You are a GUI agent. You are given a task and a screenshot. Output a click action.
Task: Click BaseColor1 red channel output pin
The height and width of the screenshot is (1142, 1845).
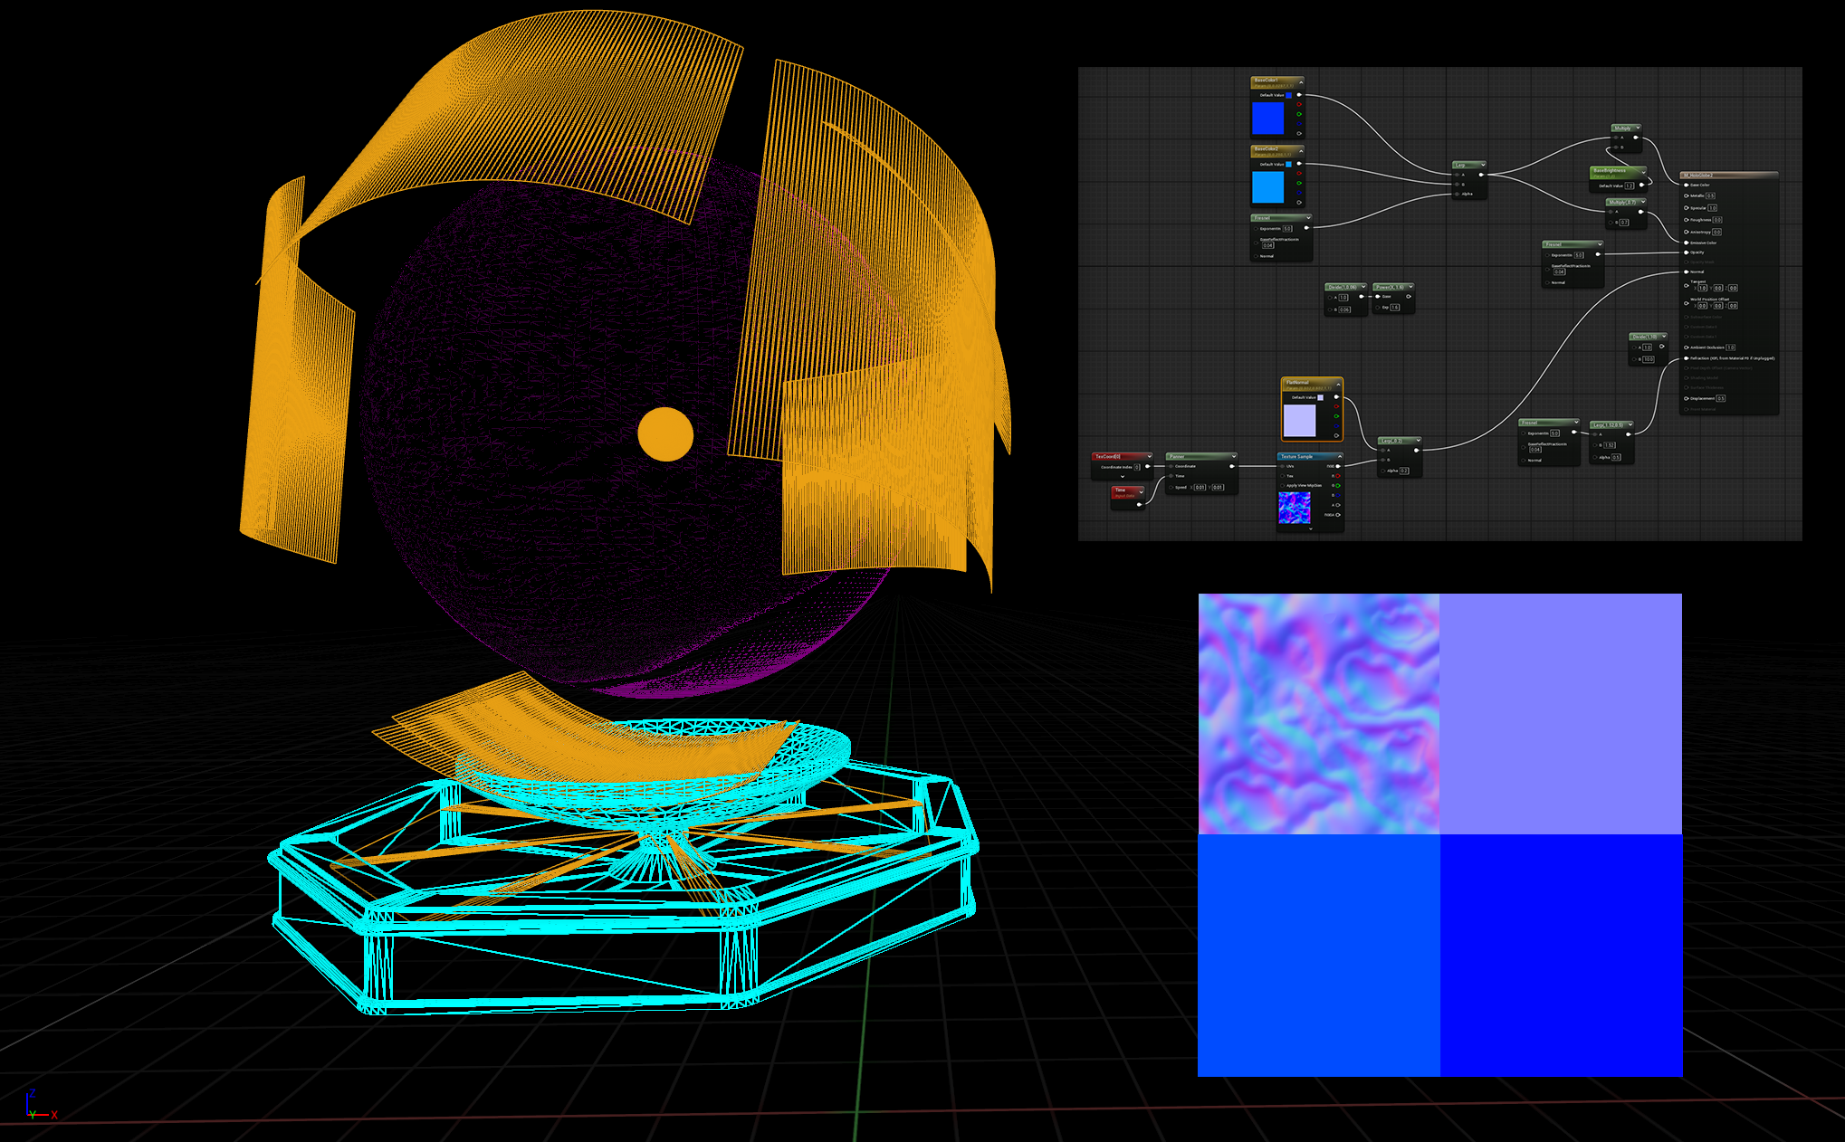coord(1299,104)
